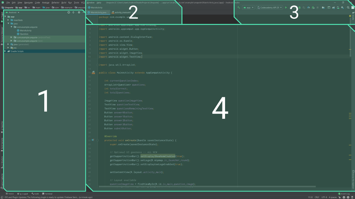355x199 pixels.
Task: Open Build Variants sidebar tool window
Action: pyautogui.click(x=2, y=145)
